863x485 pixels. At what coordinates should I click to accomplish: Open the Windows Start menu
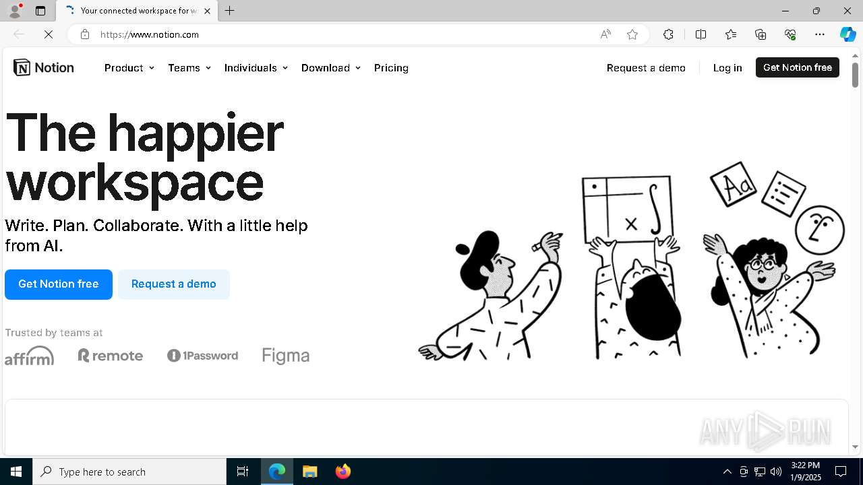(16, 472)
